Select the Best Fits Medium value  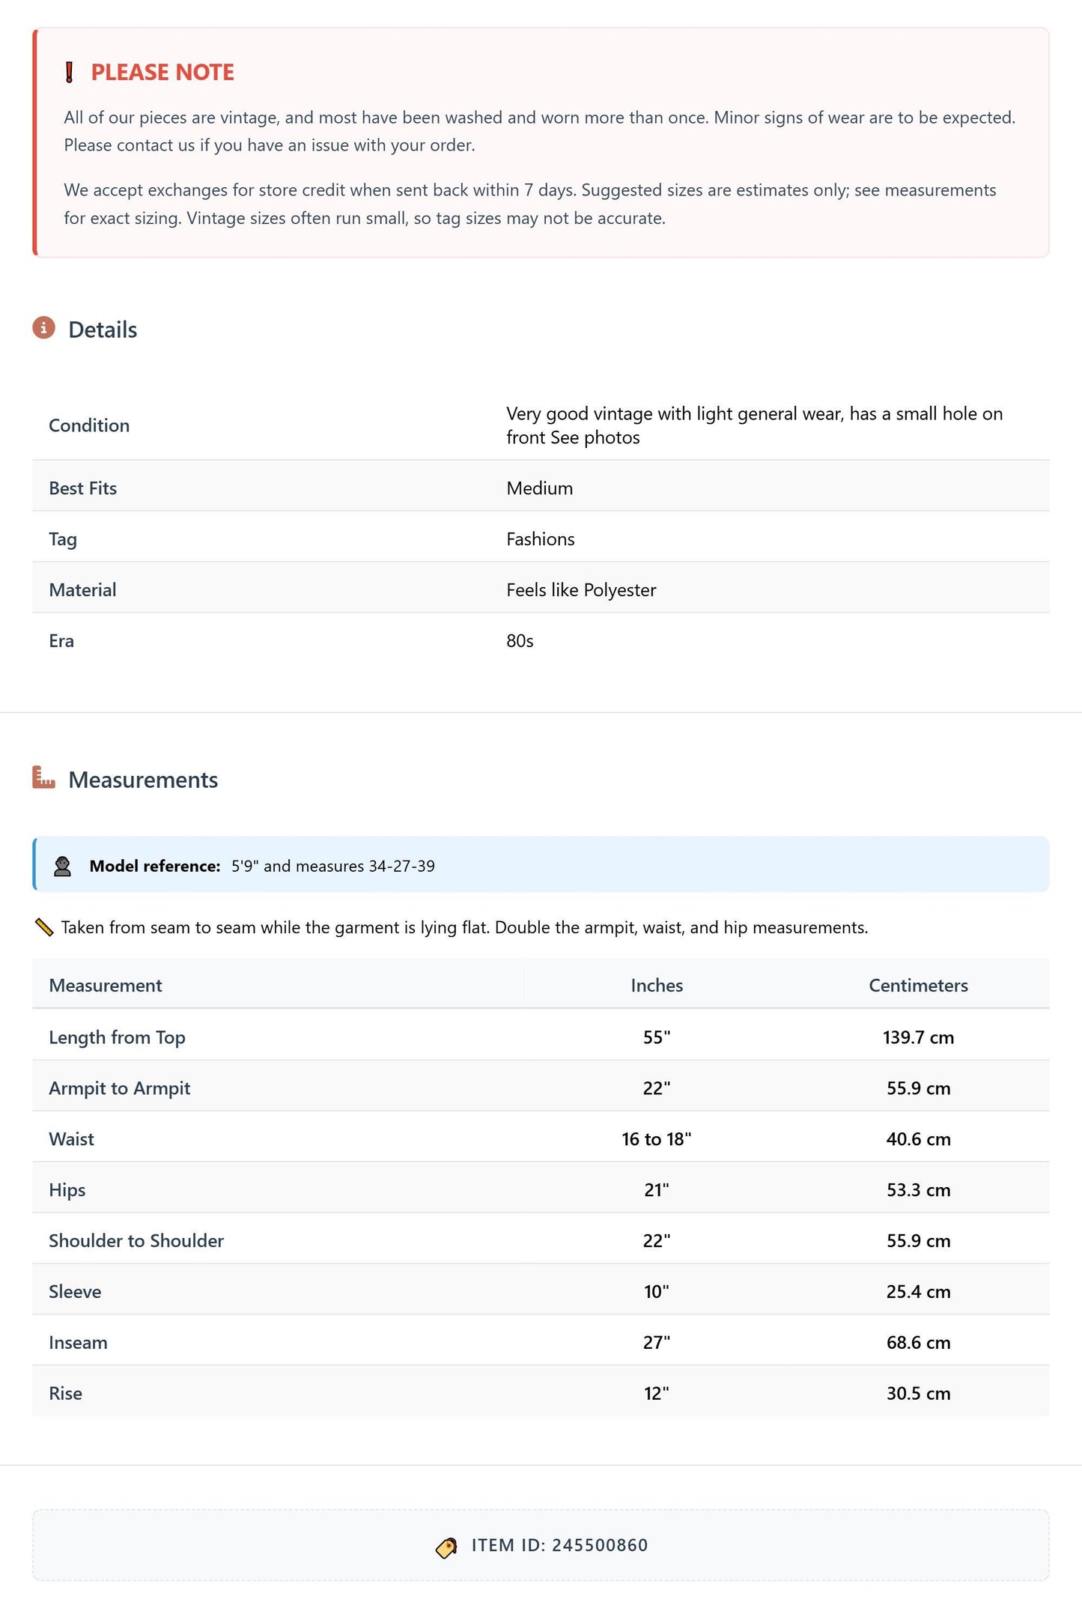tap(539, 488)
